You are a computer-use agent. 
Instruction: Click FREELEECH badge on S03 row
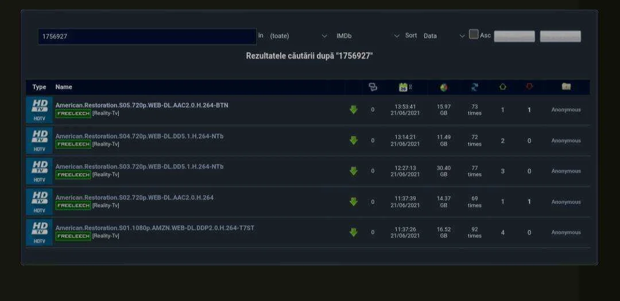73,175
